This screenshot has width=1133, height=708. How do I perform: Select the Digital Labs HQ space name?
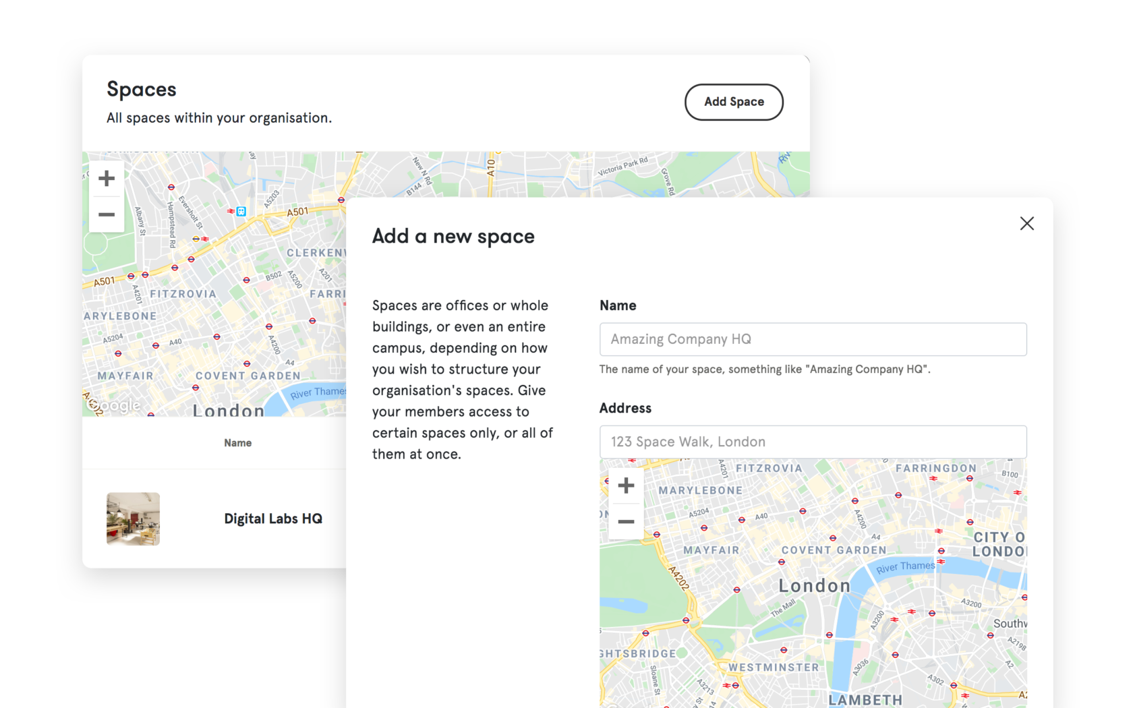click(273, 519)
